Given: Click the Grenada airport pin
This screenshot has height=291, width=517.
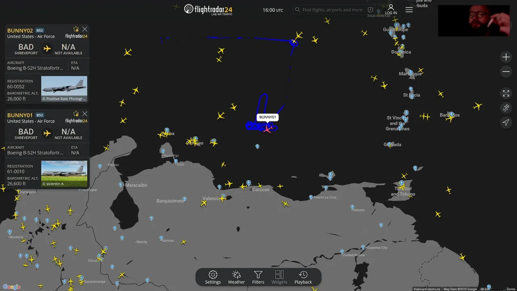Looking at the screenshot, I should click(x=390, y=145).
